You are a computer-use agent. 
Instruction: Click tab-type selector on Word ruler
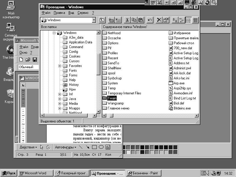(x=23, y=85)
